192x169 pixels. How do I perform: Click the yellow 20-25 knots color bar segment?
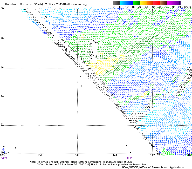point(143,3)
